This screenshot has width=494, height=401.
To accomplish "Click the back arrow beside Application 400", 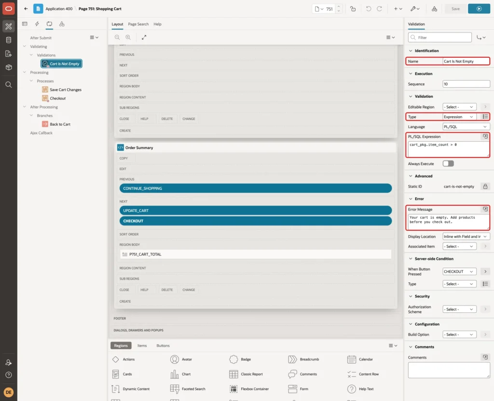I will tap(26, 9).
